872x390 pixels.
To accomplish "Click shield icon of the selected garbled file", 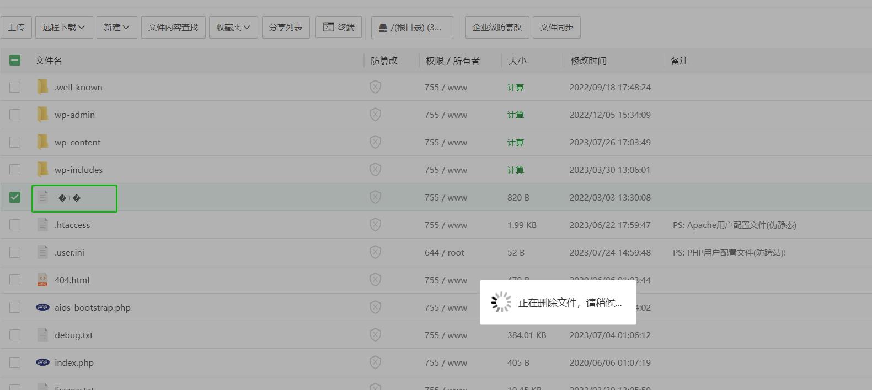I will (375, 197).
